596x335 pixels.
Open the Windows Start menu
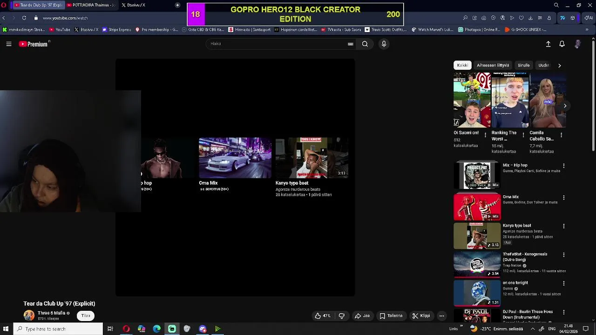point(6,329)
